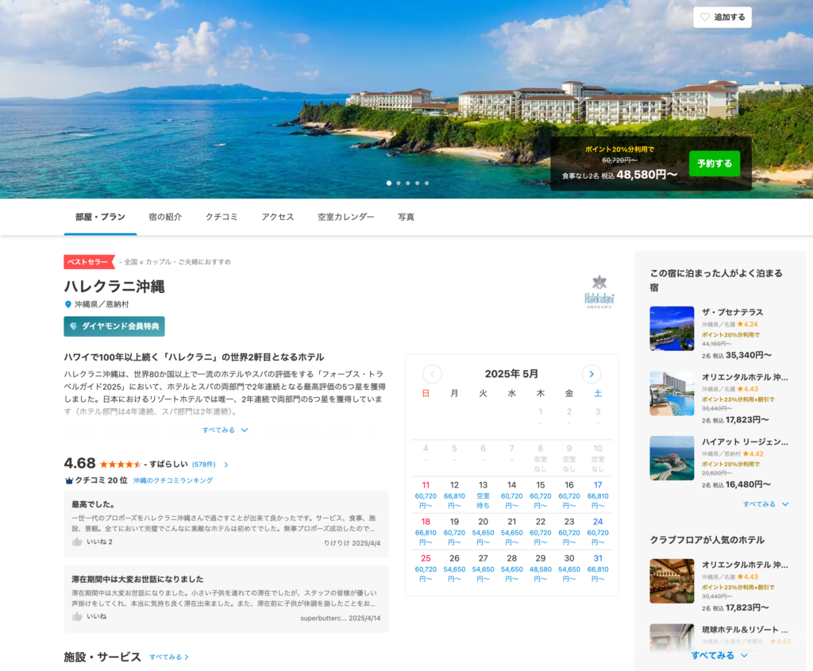Click the location pin icon by 沖縄県／恩納村
The image size is (813, 671).
(68, 304)
